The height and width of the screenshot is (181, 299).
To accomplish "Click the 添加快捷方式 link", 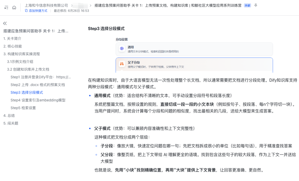I will [x=36, y=11].
